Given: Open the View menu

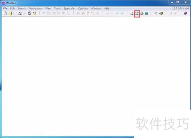Looking at the screenshot, I should pos(48,8).
